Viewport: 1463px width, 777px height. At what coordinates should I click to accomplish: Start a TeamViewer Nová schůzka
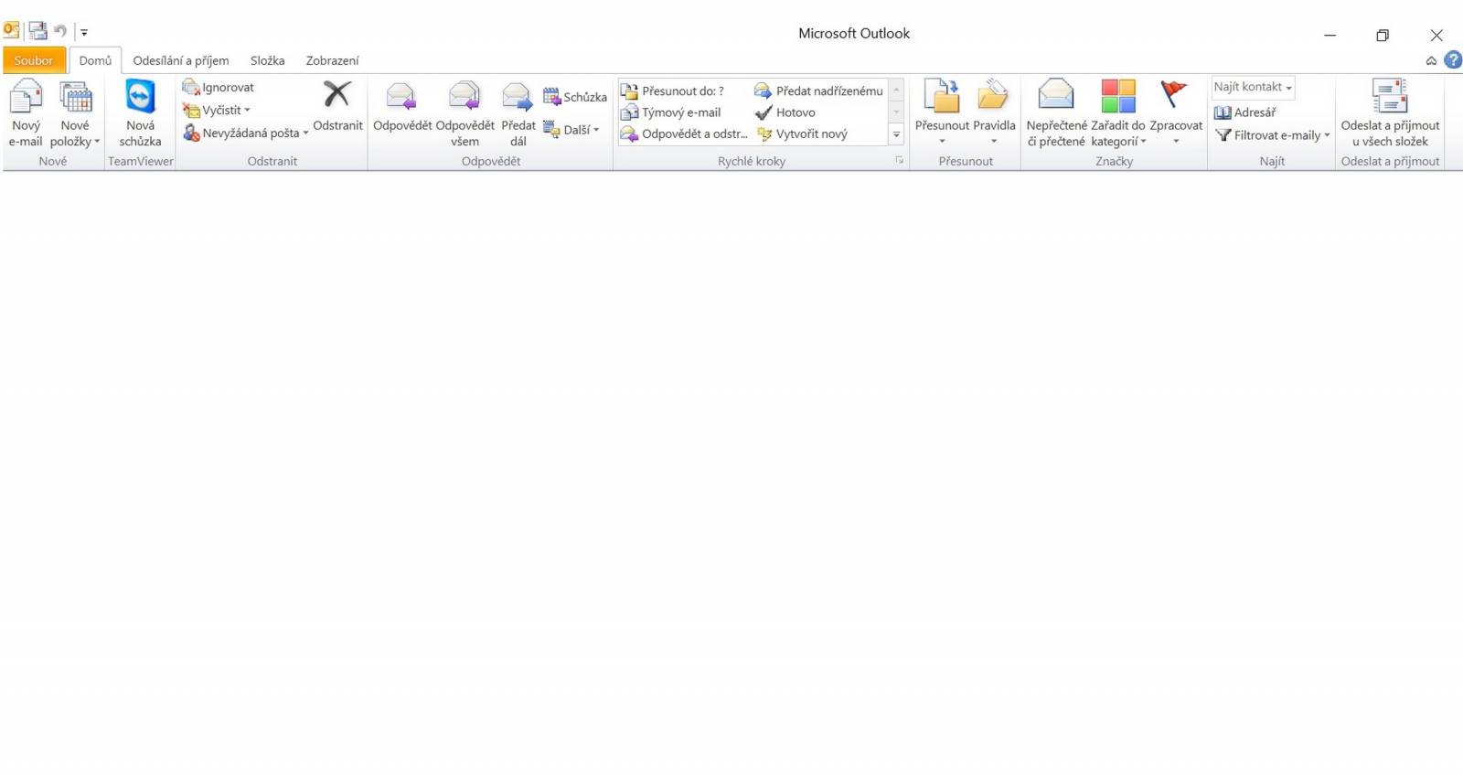[x=140, y=113]
